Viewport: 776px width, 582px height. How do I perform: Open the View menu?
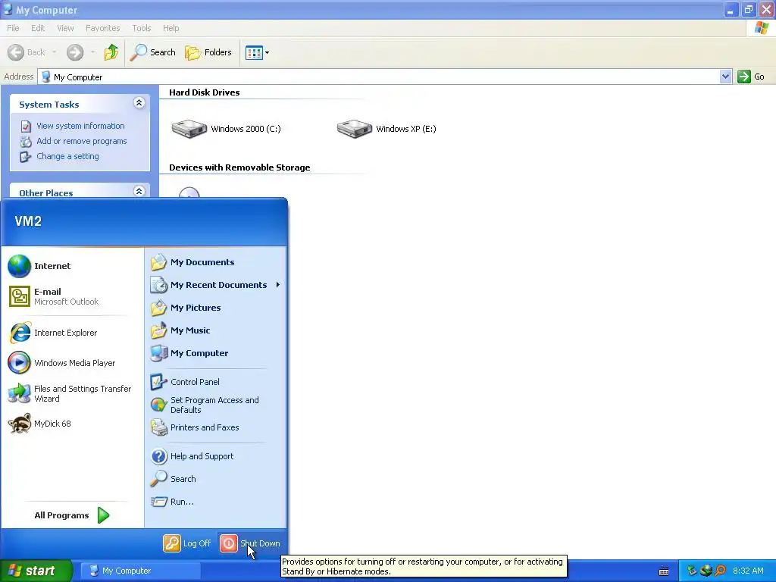65,28
